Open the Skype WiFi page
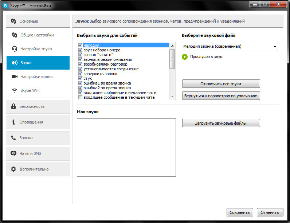This screenshot has height=223, width=290. pyautogui.click(x=38, y=90)
